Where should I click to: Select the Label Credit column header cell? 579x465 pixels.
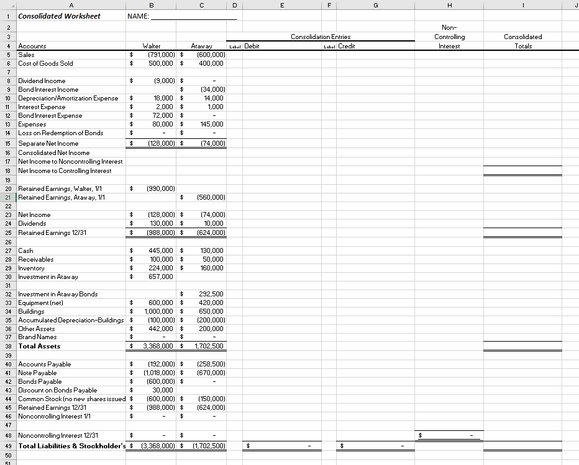click(x=375, y=46)
